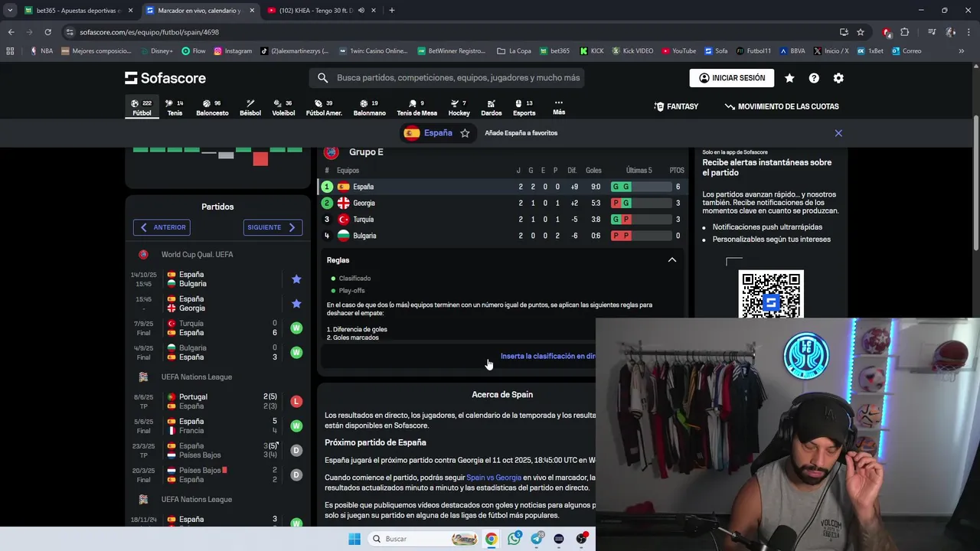
Task: Open España vs Francia 5-4 match
Action: pos(218,426)
